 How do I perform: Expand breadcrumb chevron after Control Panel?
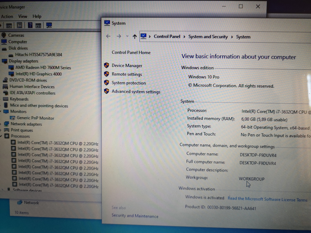click(184, 37)
